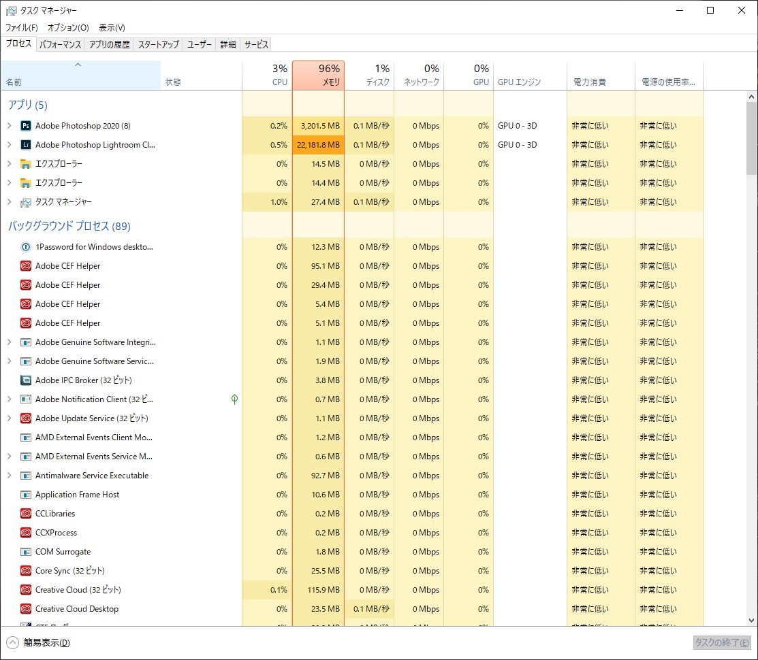Image resolution: width=758 pixels, height=660 pixels.
Task: Click the タスクの終了(E) button
Action: [722, 642]
